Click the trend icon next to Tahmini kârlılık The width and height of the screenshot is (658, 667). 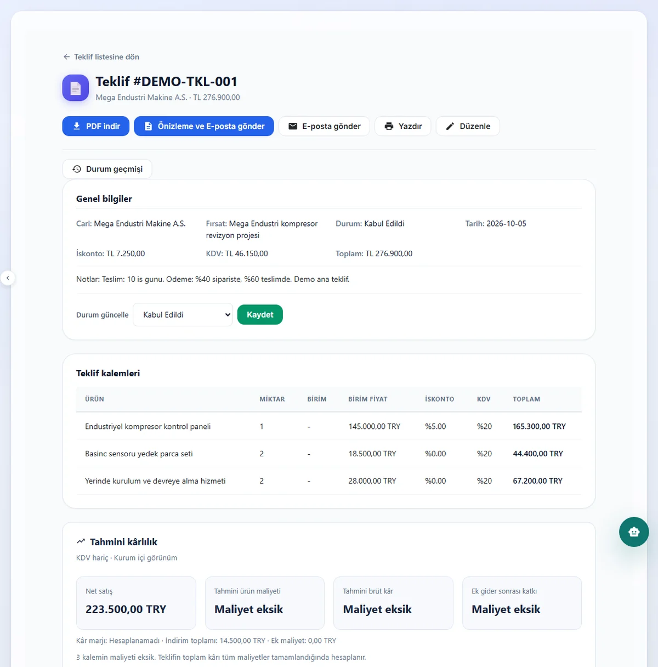[x=81, y=541]
